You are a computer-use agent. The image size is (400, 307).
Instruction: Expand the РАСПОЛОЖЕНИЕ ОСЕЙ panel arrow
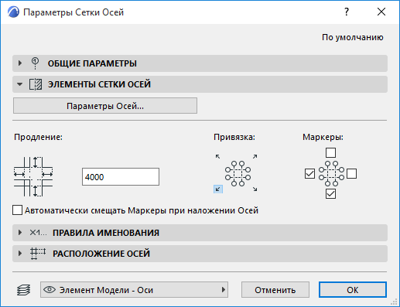[19, 254]
